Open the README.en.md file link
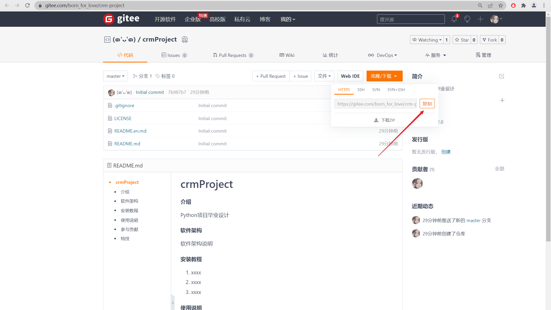Image resolution: width=551 pixels, height=310 pixels. [130, 131]
